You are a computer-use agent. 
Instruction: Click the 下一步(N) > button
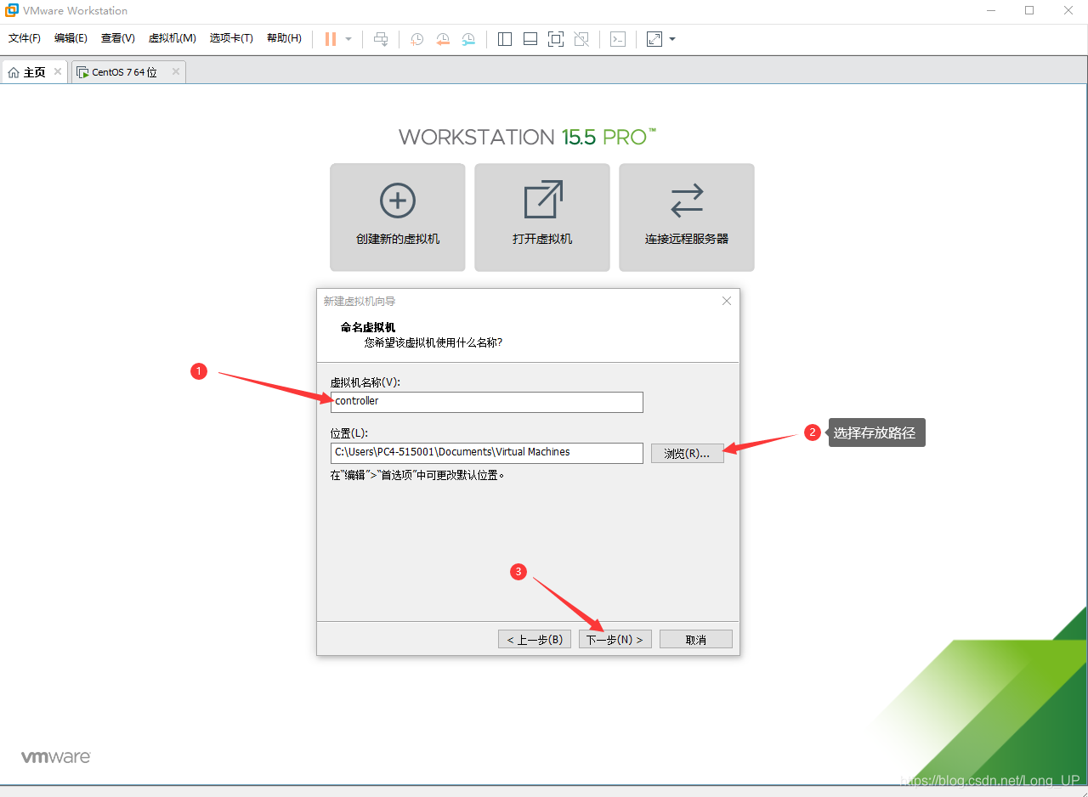coord(615,639)
